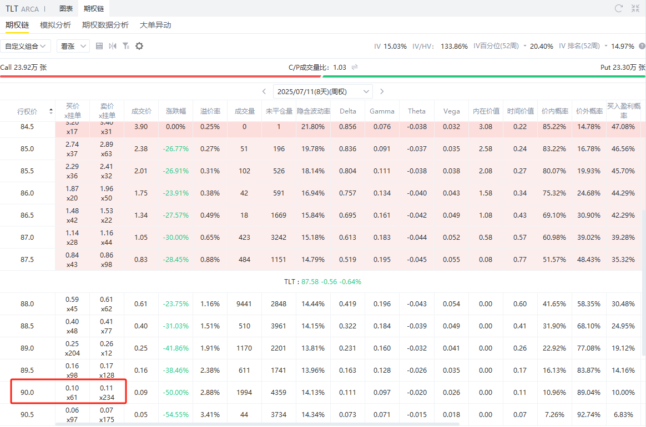Click the TLT ARCA symbol label
Screen dimensions: 646x427
click(x=22, y=9)
